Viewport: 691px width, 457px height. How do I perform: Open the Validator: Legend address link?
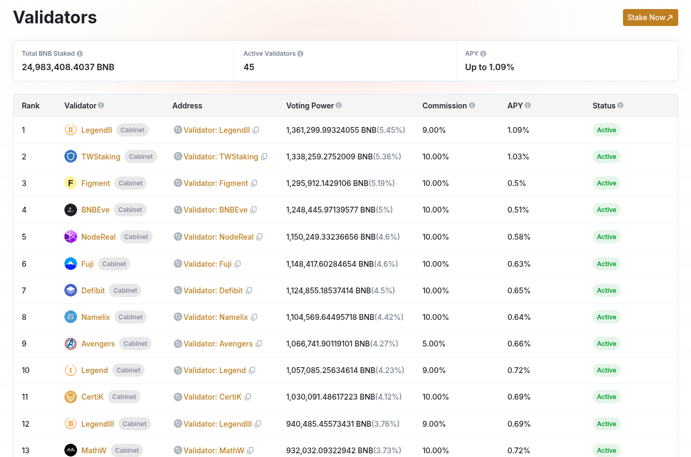[x=215, y=370]
